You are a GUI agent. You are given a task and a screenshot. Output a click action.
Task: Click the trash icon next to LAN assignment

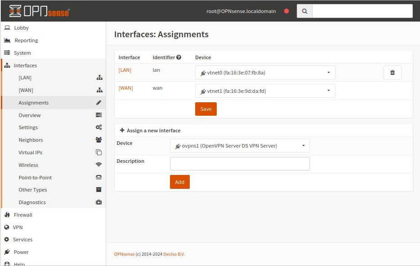pyautogui.click(x=392, y=72)
